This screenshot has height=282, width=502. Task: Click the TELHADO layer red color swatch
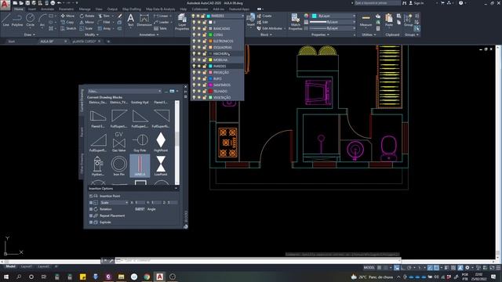[x=210, y=91]
